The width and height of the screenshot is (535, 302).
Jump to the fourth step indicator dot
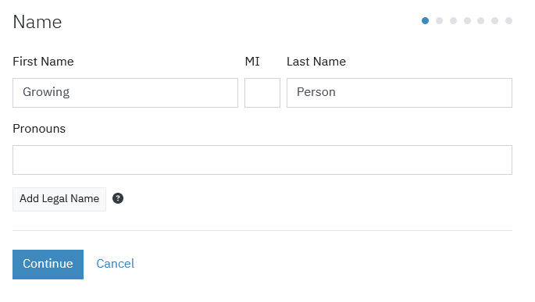tap(467, 21)
